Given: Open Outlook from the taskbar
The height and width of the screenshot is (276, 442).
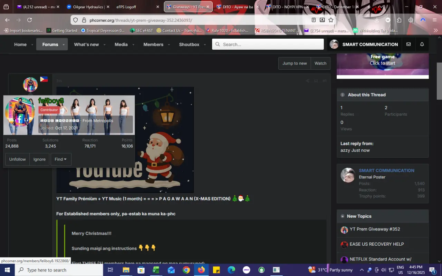Looking at the screenshot, I should [x=171, y=270].
